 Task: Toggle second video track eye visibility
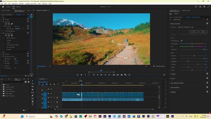coord(51,94)
